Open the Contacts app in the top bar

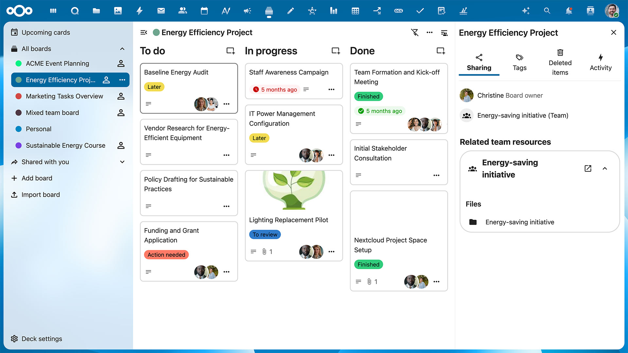point(183,11)
